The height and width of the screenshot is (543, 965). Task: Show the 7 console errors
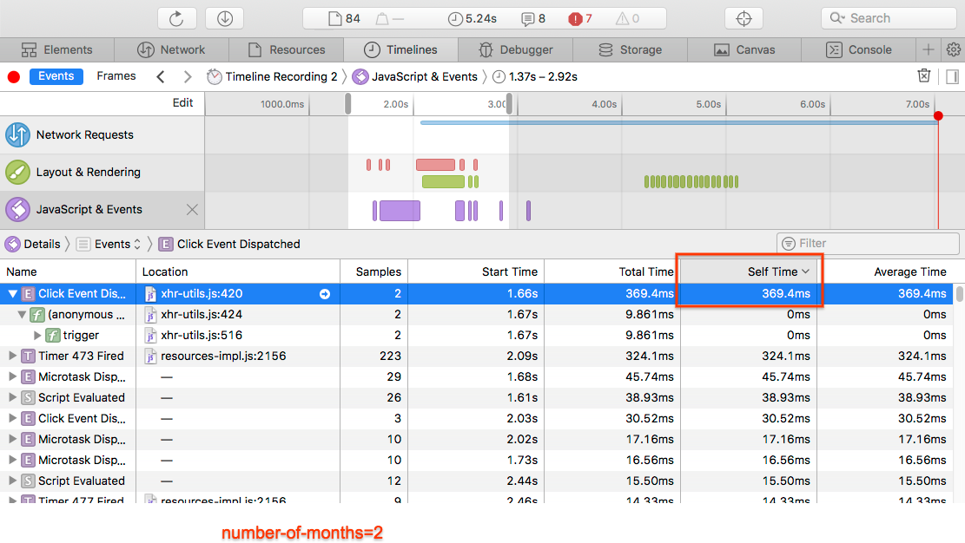click(580, 18)
